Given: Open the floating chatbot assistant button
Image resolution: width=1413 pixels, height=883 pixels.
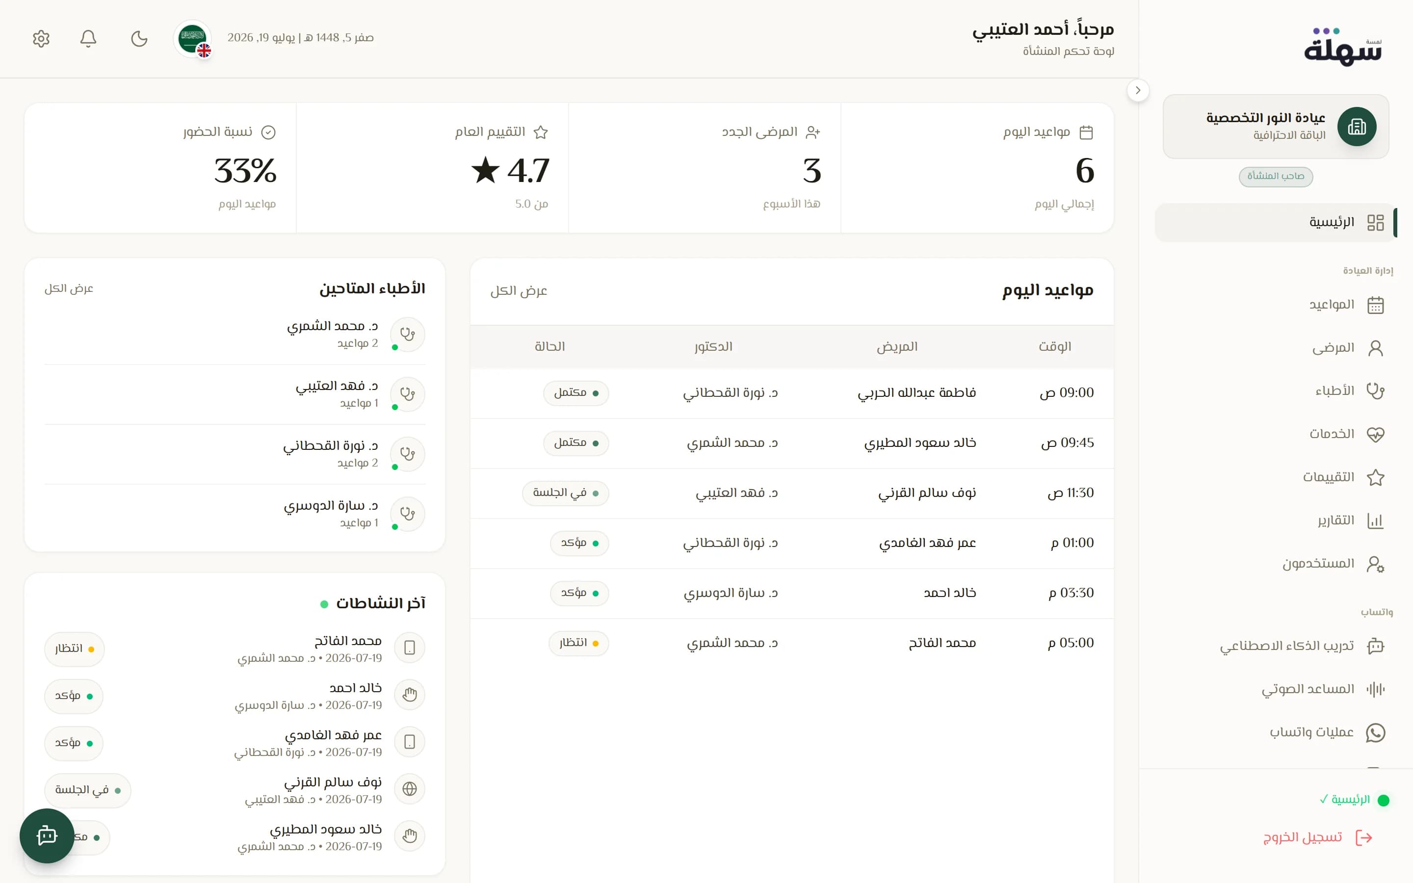Looking at the screenshot, I should pos(47,836).
